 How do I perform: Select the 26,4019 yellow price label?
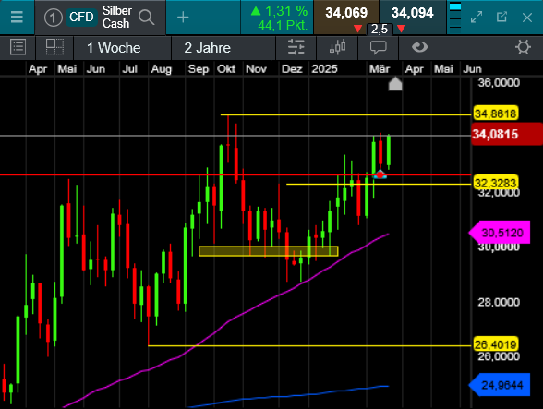click(x=496, y=344)
